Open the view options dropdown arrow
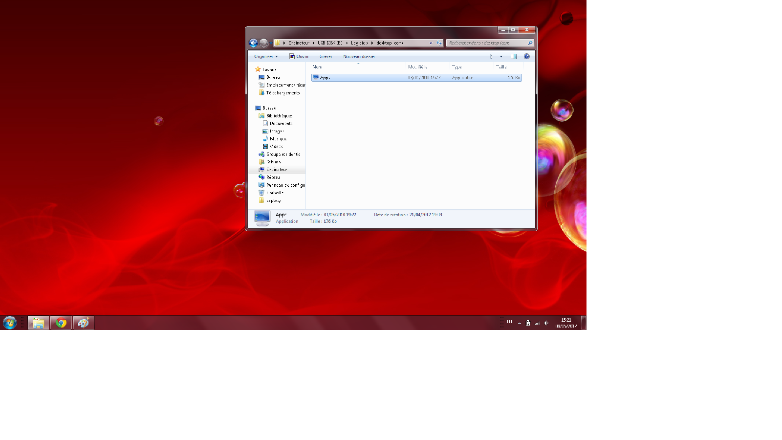 [501, 56]
